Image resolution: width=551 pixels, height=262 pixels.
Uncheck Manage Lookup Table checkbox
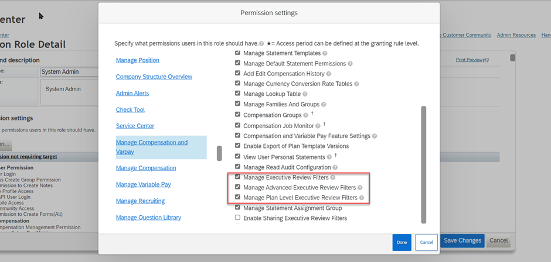click(x=237, y=94)
